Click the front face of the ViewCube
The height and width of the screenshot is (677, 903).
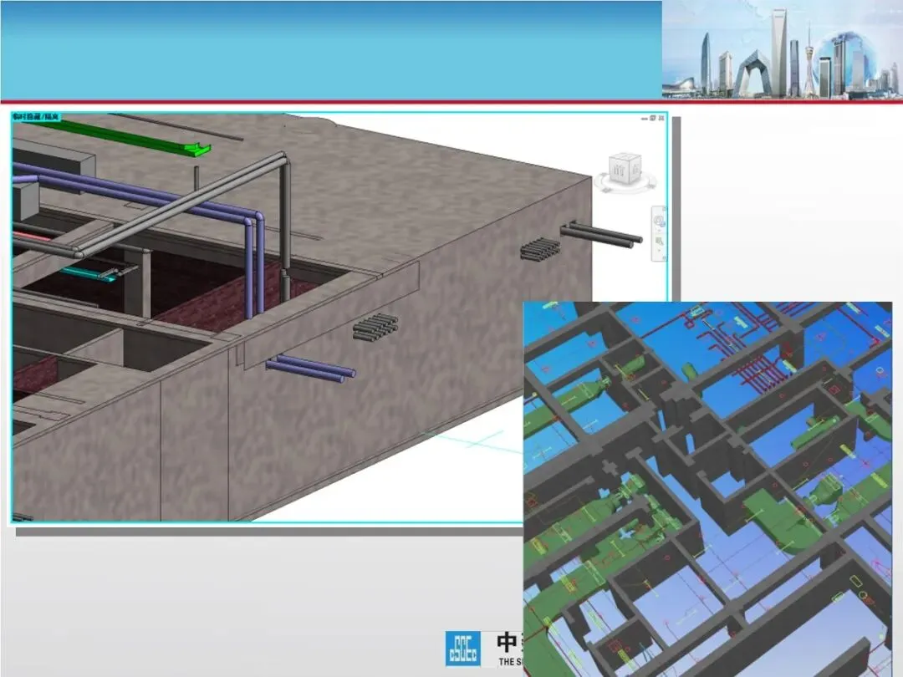pyautogui.click(x=619, y=171)
